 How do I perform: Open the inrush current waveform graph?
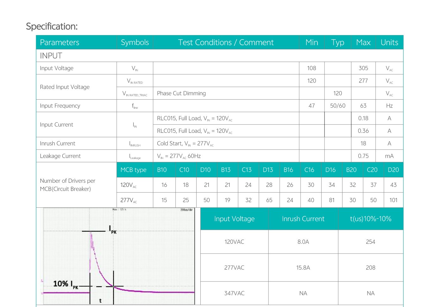tap(119, 256)
